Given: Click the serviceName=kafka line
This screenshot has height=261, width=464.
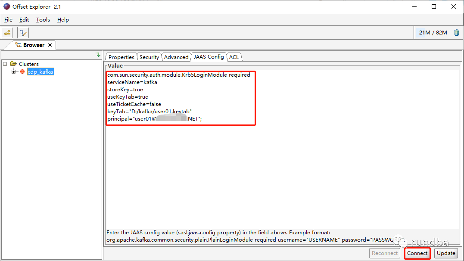Looking at the screenshot, I should (x=132, y=82).
